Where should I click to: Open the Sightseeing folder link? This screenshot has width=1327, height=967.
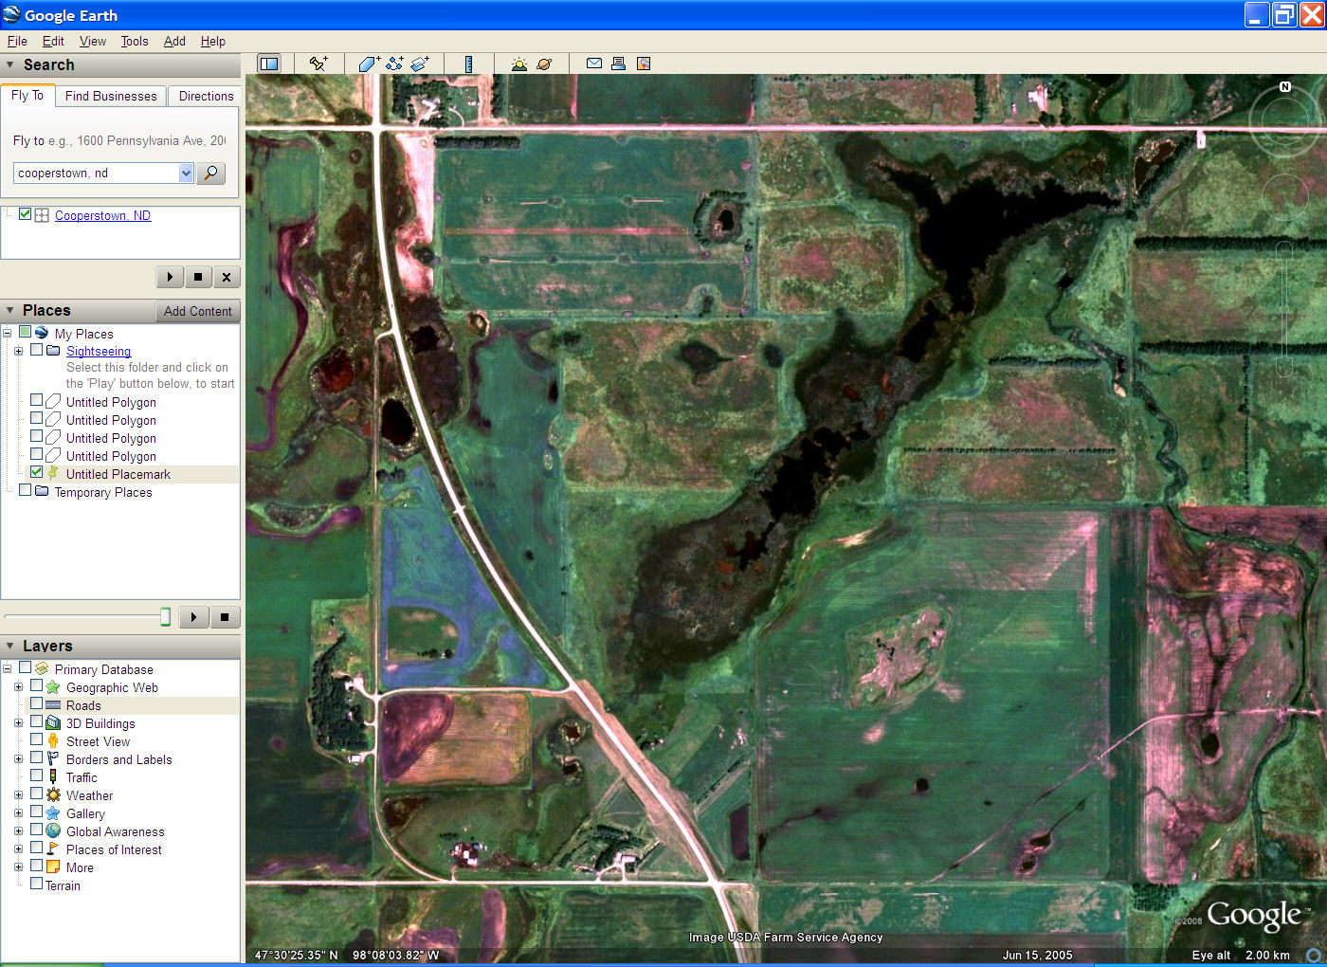99,351
